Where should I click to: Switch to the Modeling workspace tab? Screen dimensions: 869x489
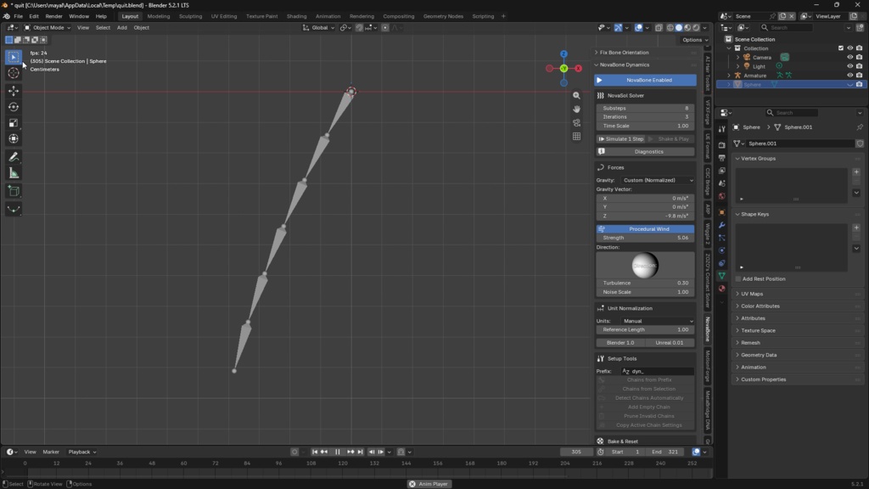point(159,16)
